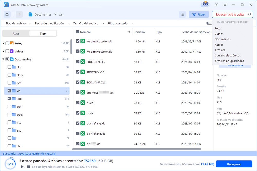
Task: Click the 752350 found files count
Action: 90,161
